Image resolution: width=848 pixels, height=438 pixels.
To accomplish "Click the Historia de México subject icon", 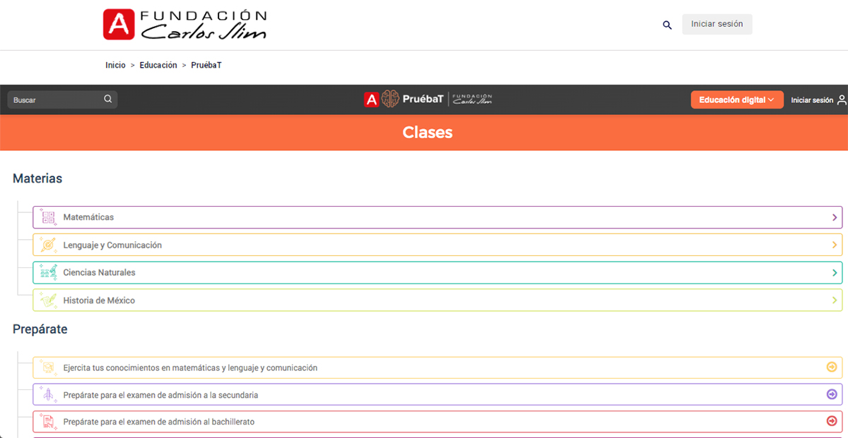I will (x=48, y=300).
